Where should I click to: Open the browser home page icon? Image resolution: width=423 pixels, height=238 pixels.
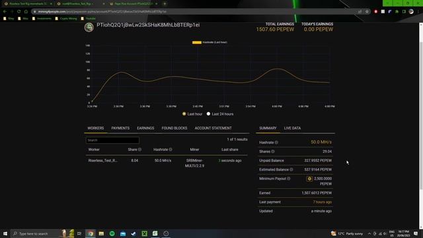pyautogui.click(x=26, y=12)
